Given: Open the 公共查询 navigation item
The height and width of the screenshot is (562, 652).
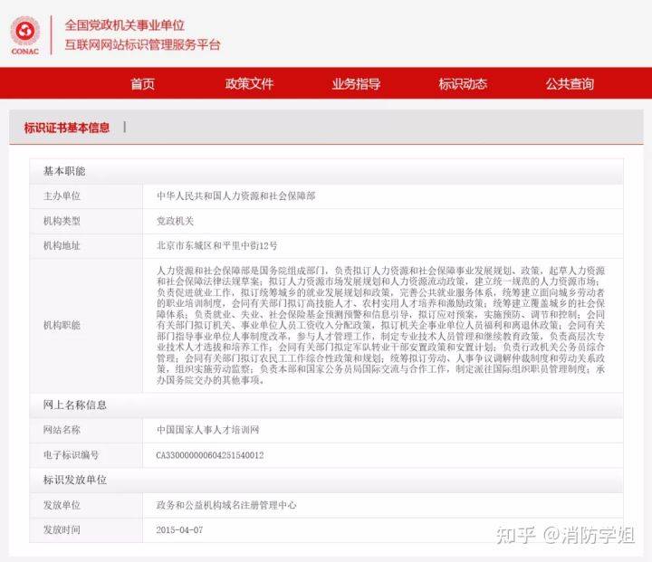Looking at the screenshot, I should point(570,83).
